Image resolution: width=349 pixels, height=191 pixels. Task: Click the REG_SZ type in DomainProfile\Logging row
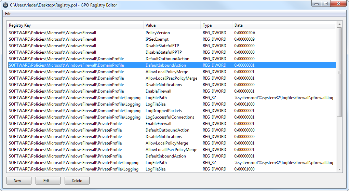pyautogui.click(x=209, y=98)
